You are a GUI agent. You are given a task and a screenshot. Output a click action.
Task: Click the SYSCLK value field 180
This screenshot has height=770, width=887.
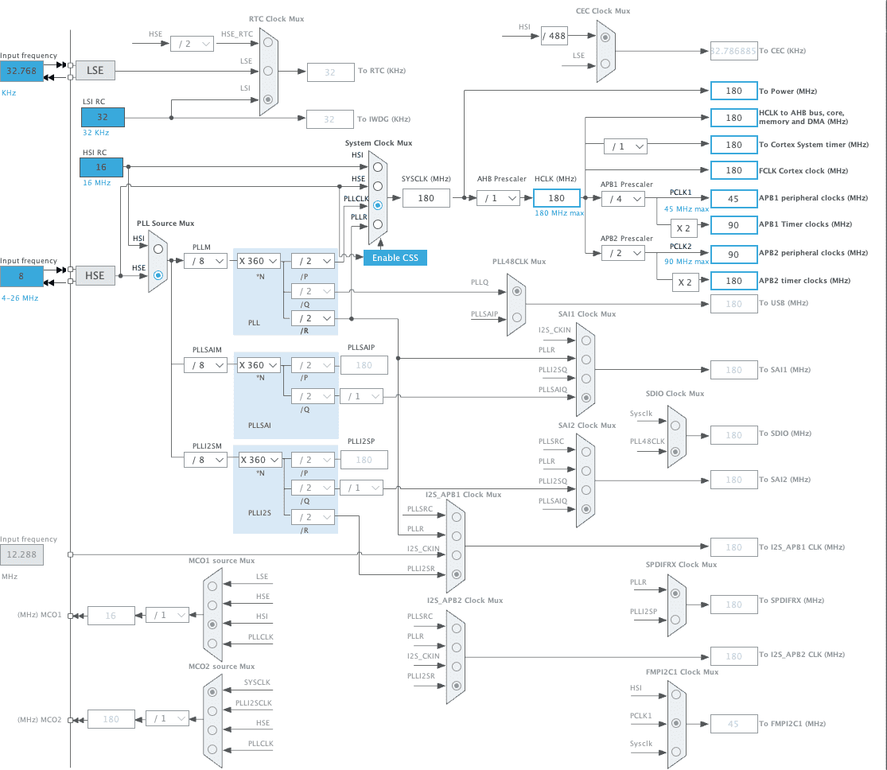426,198
